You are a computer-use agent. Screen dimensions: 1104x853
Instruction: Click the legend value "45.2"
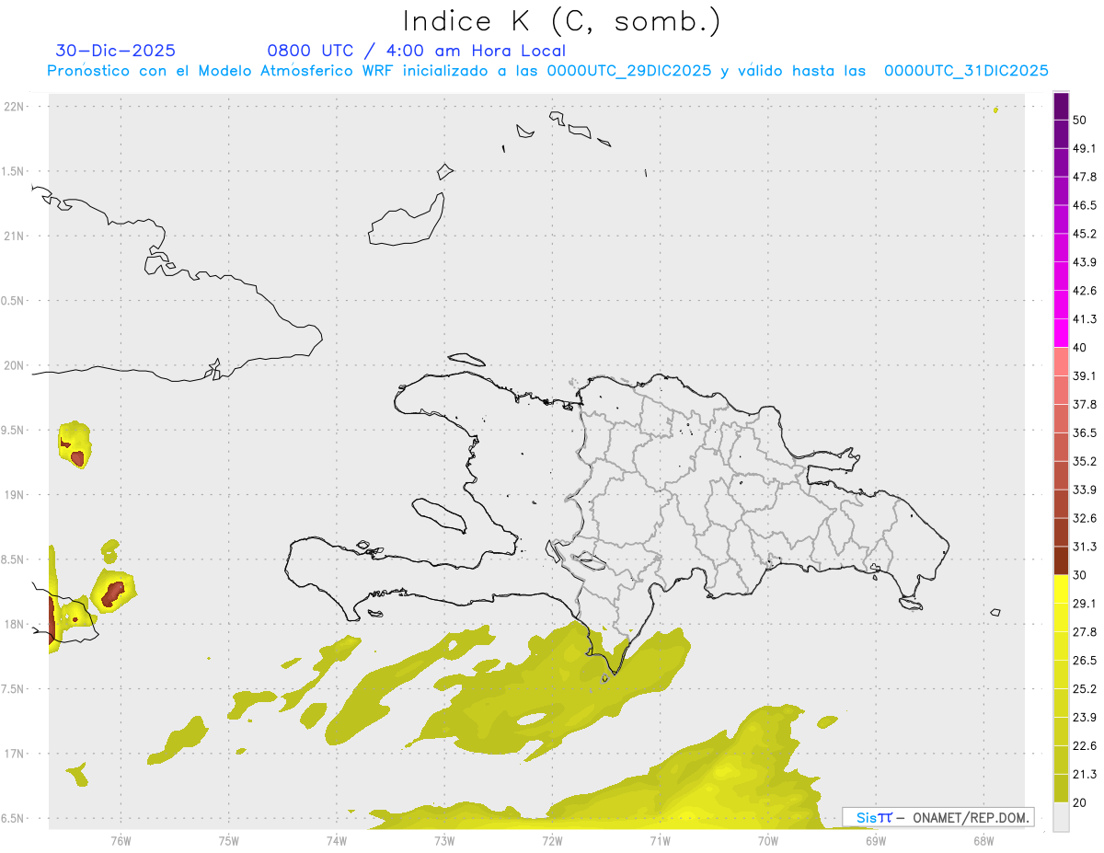pos(1085,234)
